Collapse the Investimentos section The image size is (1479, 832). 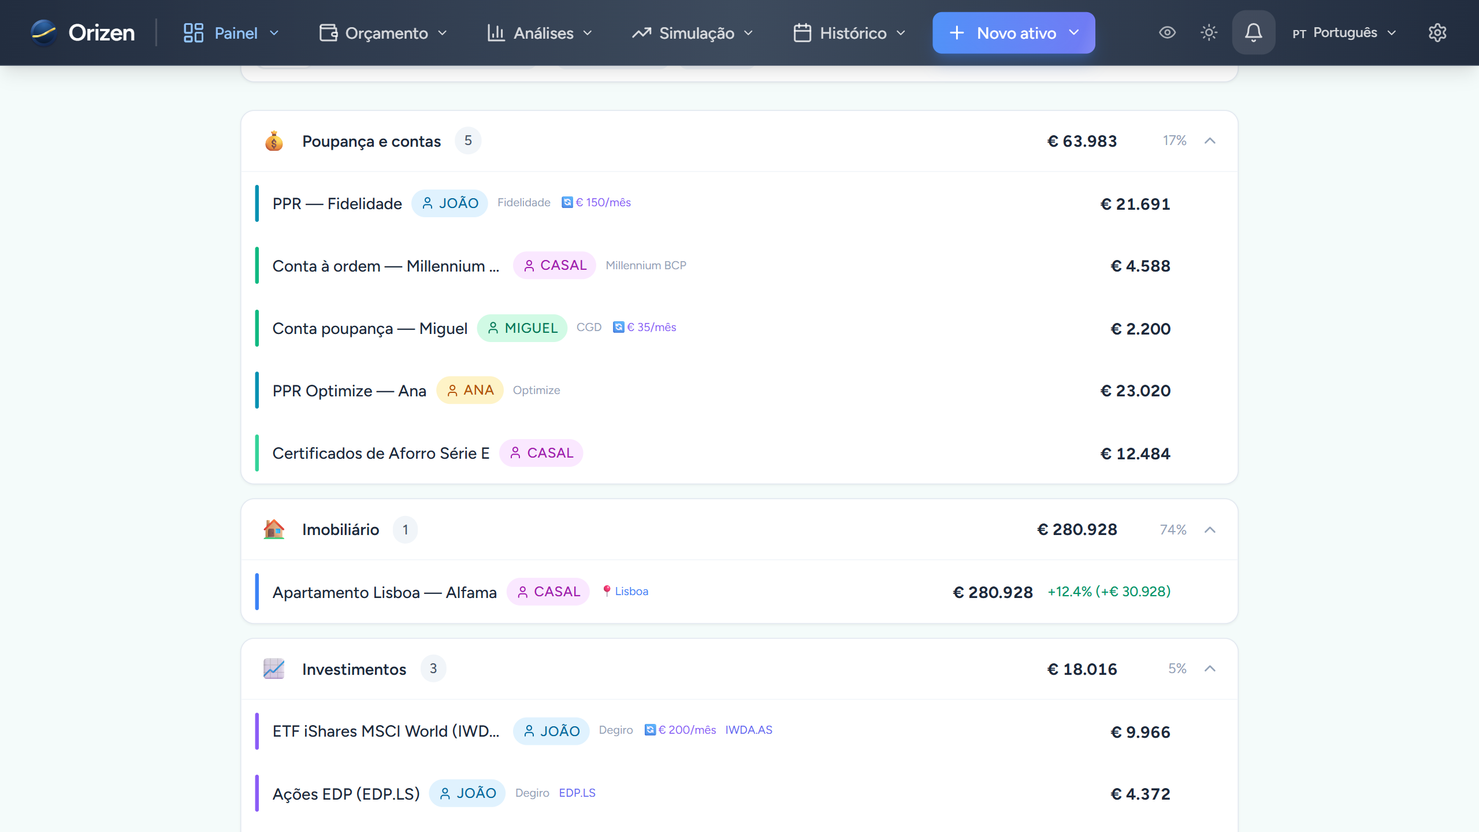[1210, 668]
